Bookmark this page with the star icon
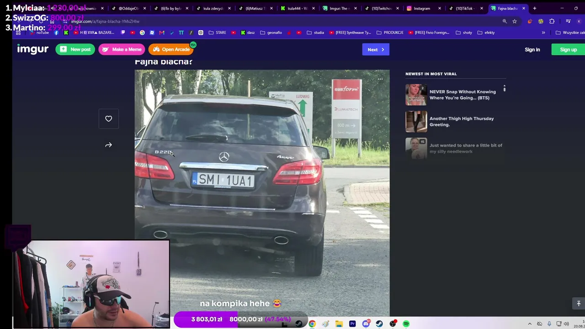585x329 pixels. tap(515, 21)
